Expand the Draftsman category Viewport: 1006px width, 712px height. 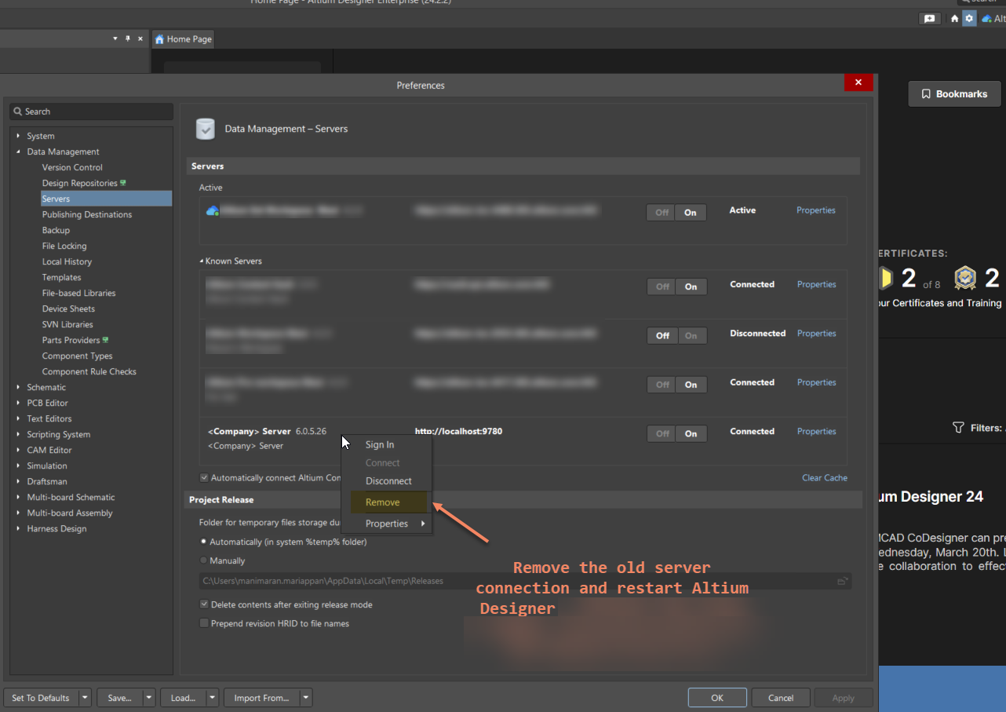click(18, 481)
